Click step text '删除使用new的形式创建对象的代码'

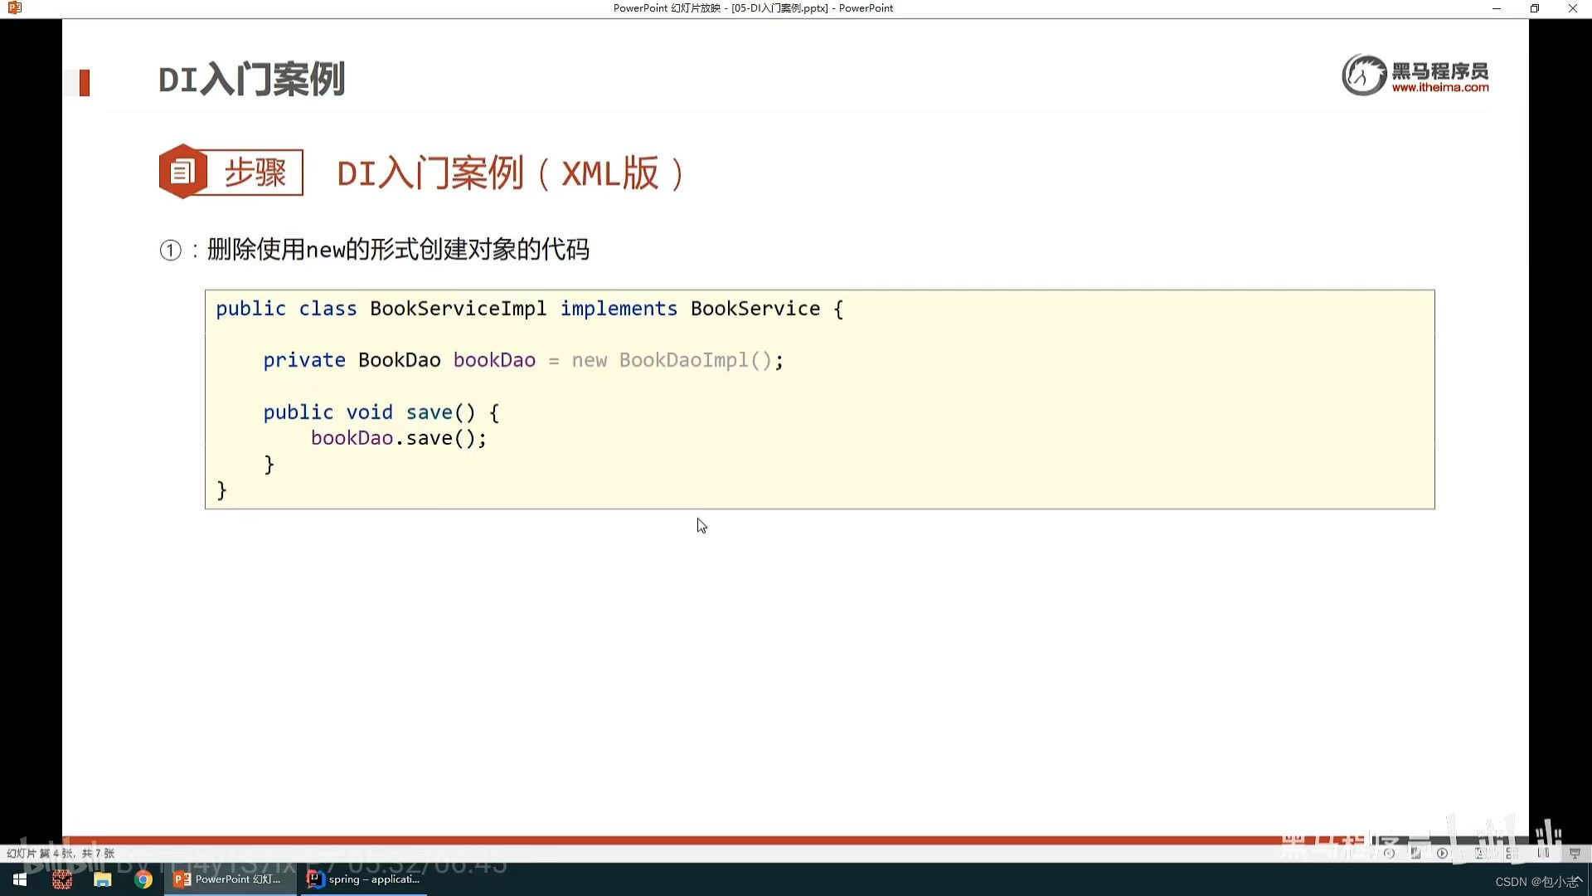click(x=398, y=249)
